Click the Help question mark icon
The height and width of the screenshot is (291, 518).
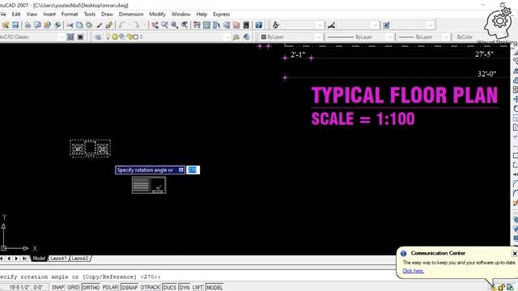(259, 25)
